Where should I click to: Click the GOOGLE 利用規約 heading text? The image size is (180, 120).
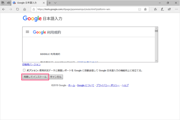click(x=50, y=54)
